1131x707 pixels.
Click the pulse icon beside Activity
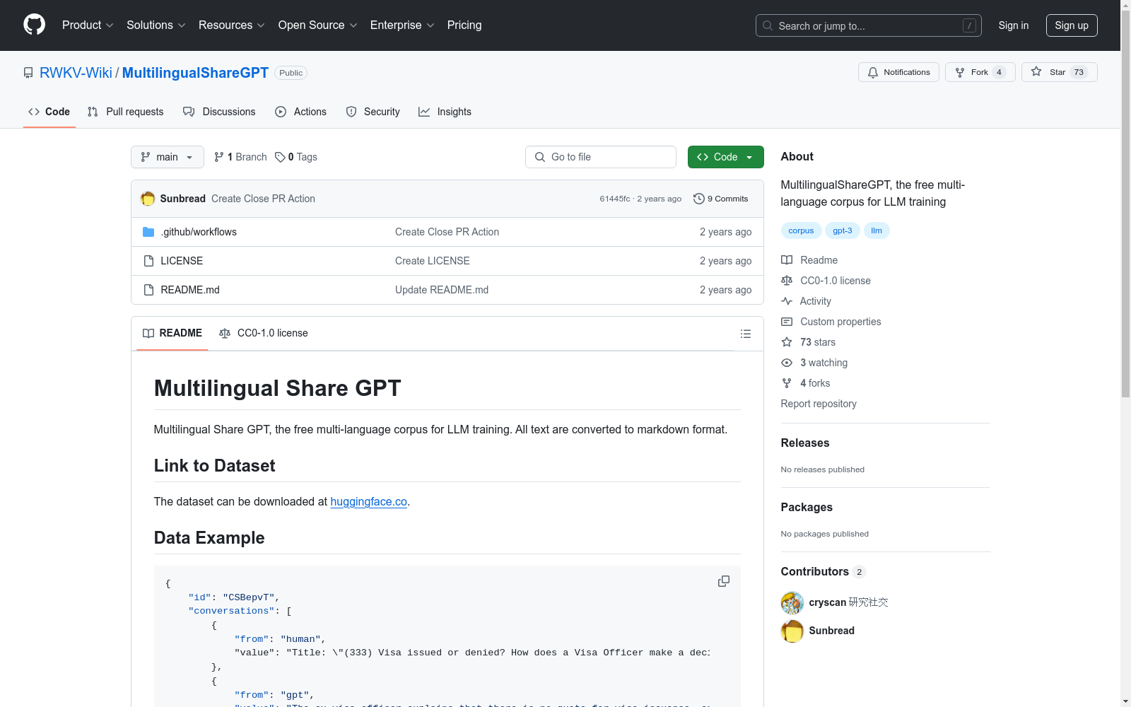pos(787,301)
